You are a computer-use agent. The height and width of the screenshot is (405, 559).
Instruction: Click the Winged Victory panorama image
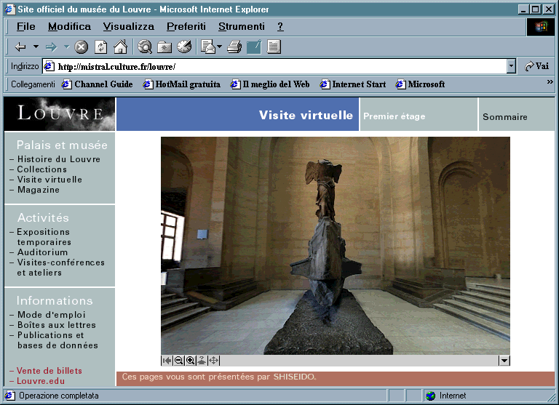pyautogui.click(x=336, y=246)
